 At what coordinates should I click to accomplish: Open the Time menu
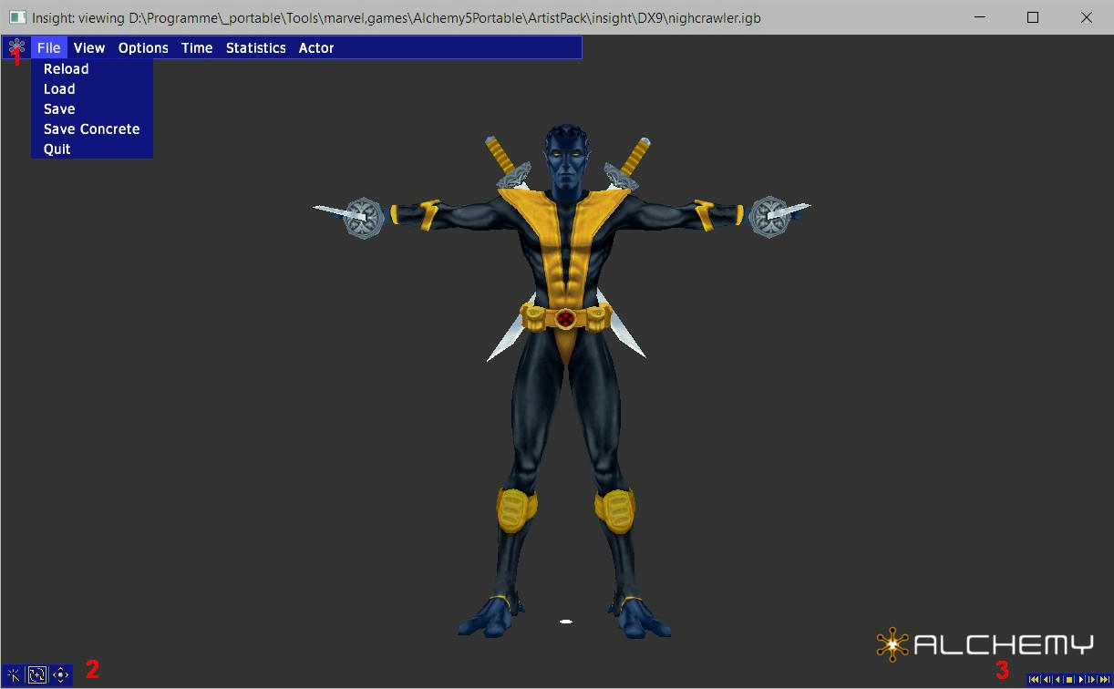[x=197, y=47]
